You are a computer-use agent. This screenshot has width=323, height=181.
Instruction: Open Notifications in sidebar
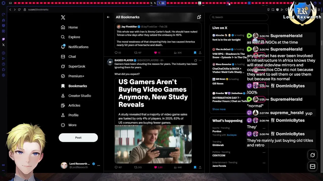tap(75, 47)
